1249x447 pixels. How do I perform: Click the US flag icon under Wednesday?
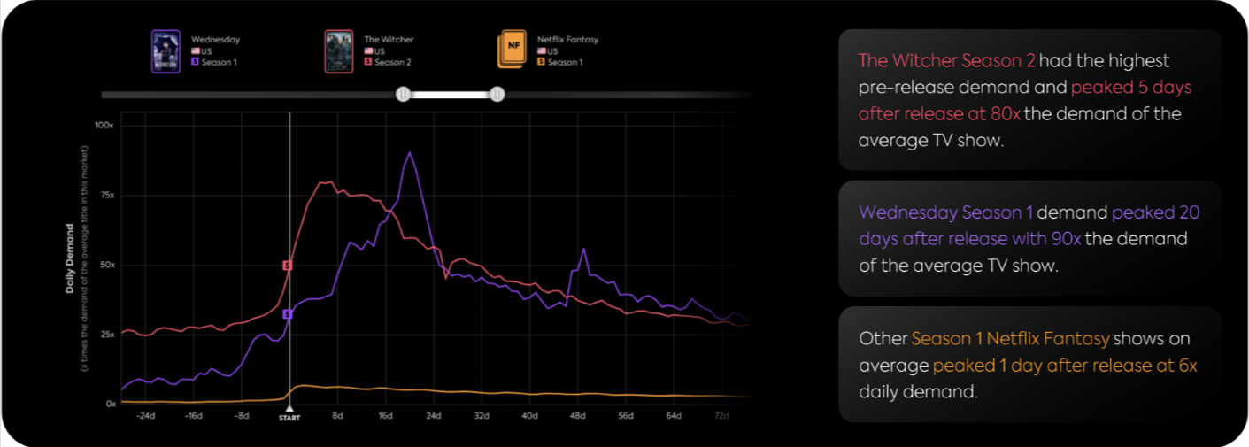point(196,51)
